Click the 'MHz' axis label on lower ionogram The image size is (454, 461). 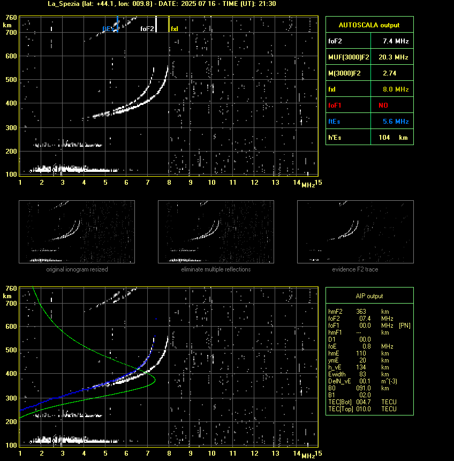point(308,456)
